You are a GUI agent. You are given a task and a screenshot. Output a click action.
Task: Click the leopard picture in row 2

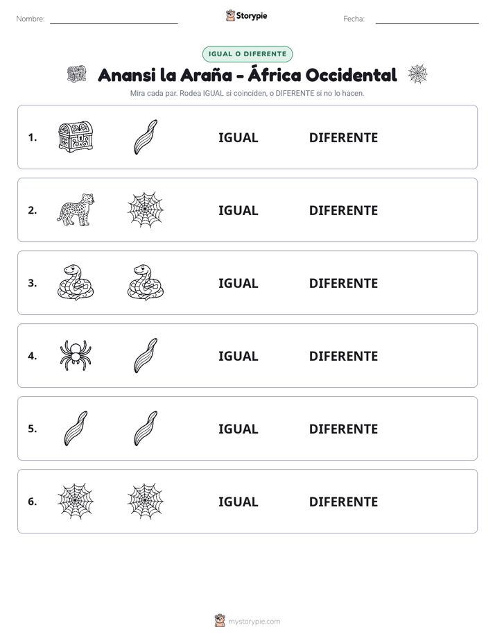[76, 210]
